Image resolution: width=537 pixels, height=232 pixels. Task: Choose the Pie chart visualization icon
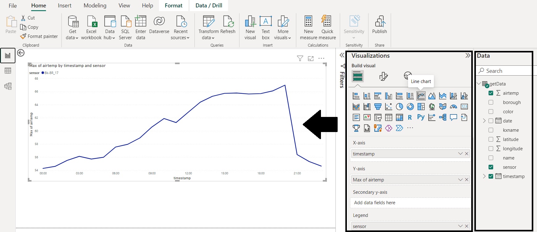click(x=399, y=107)
